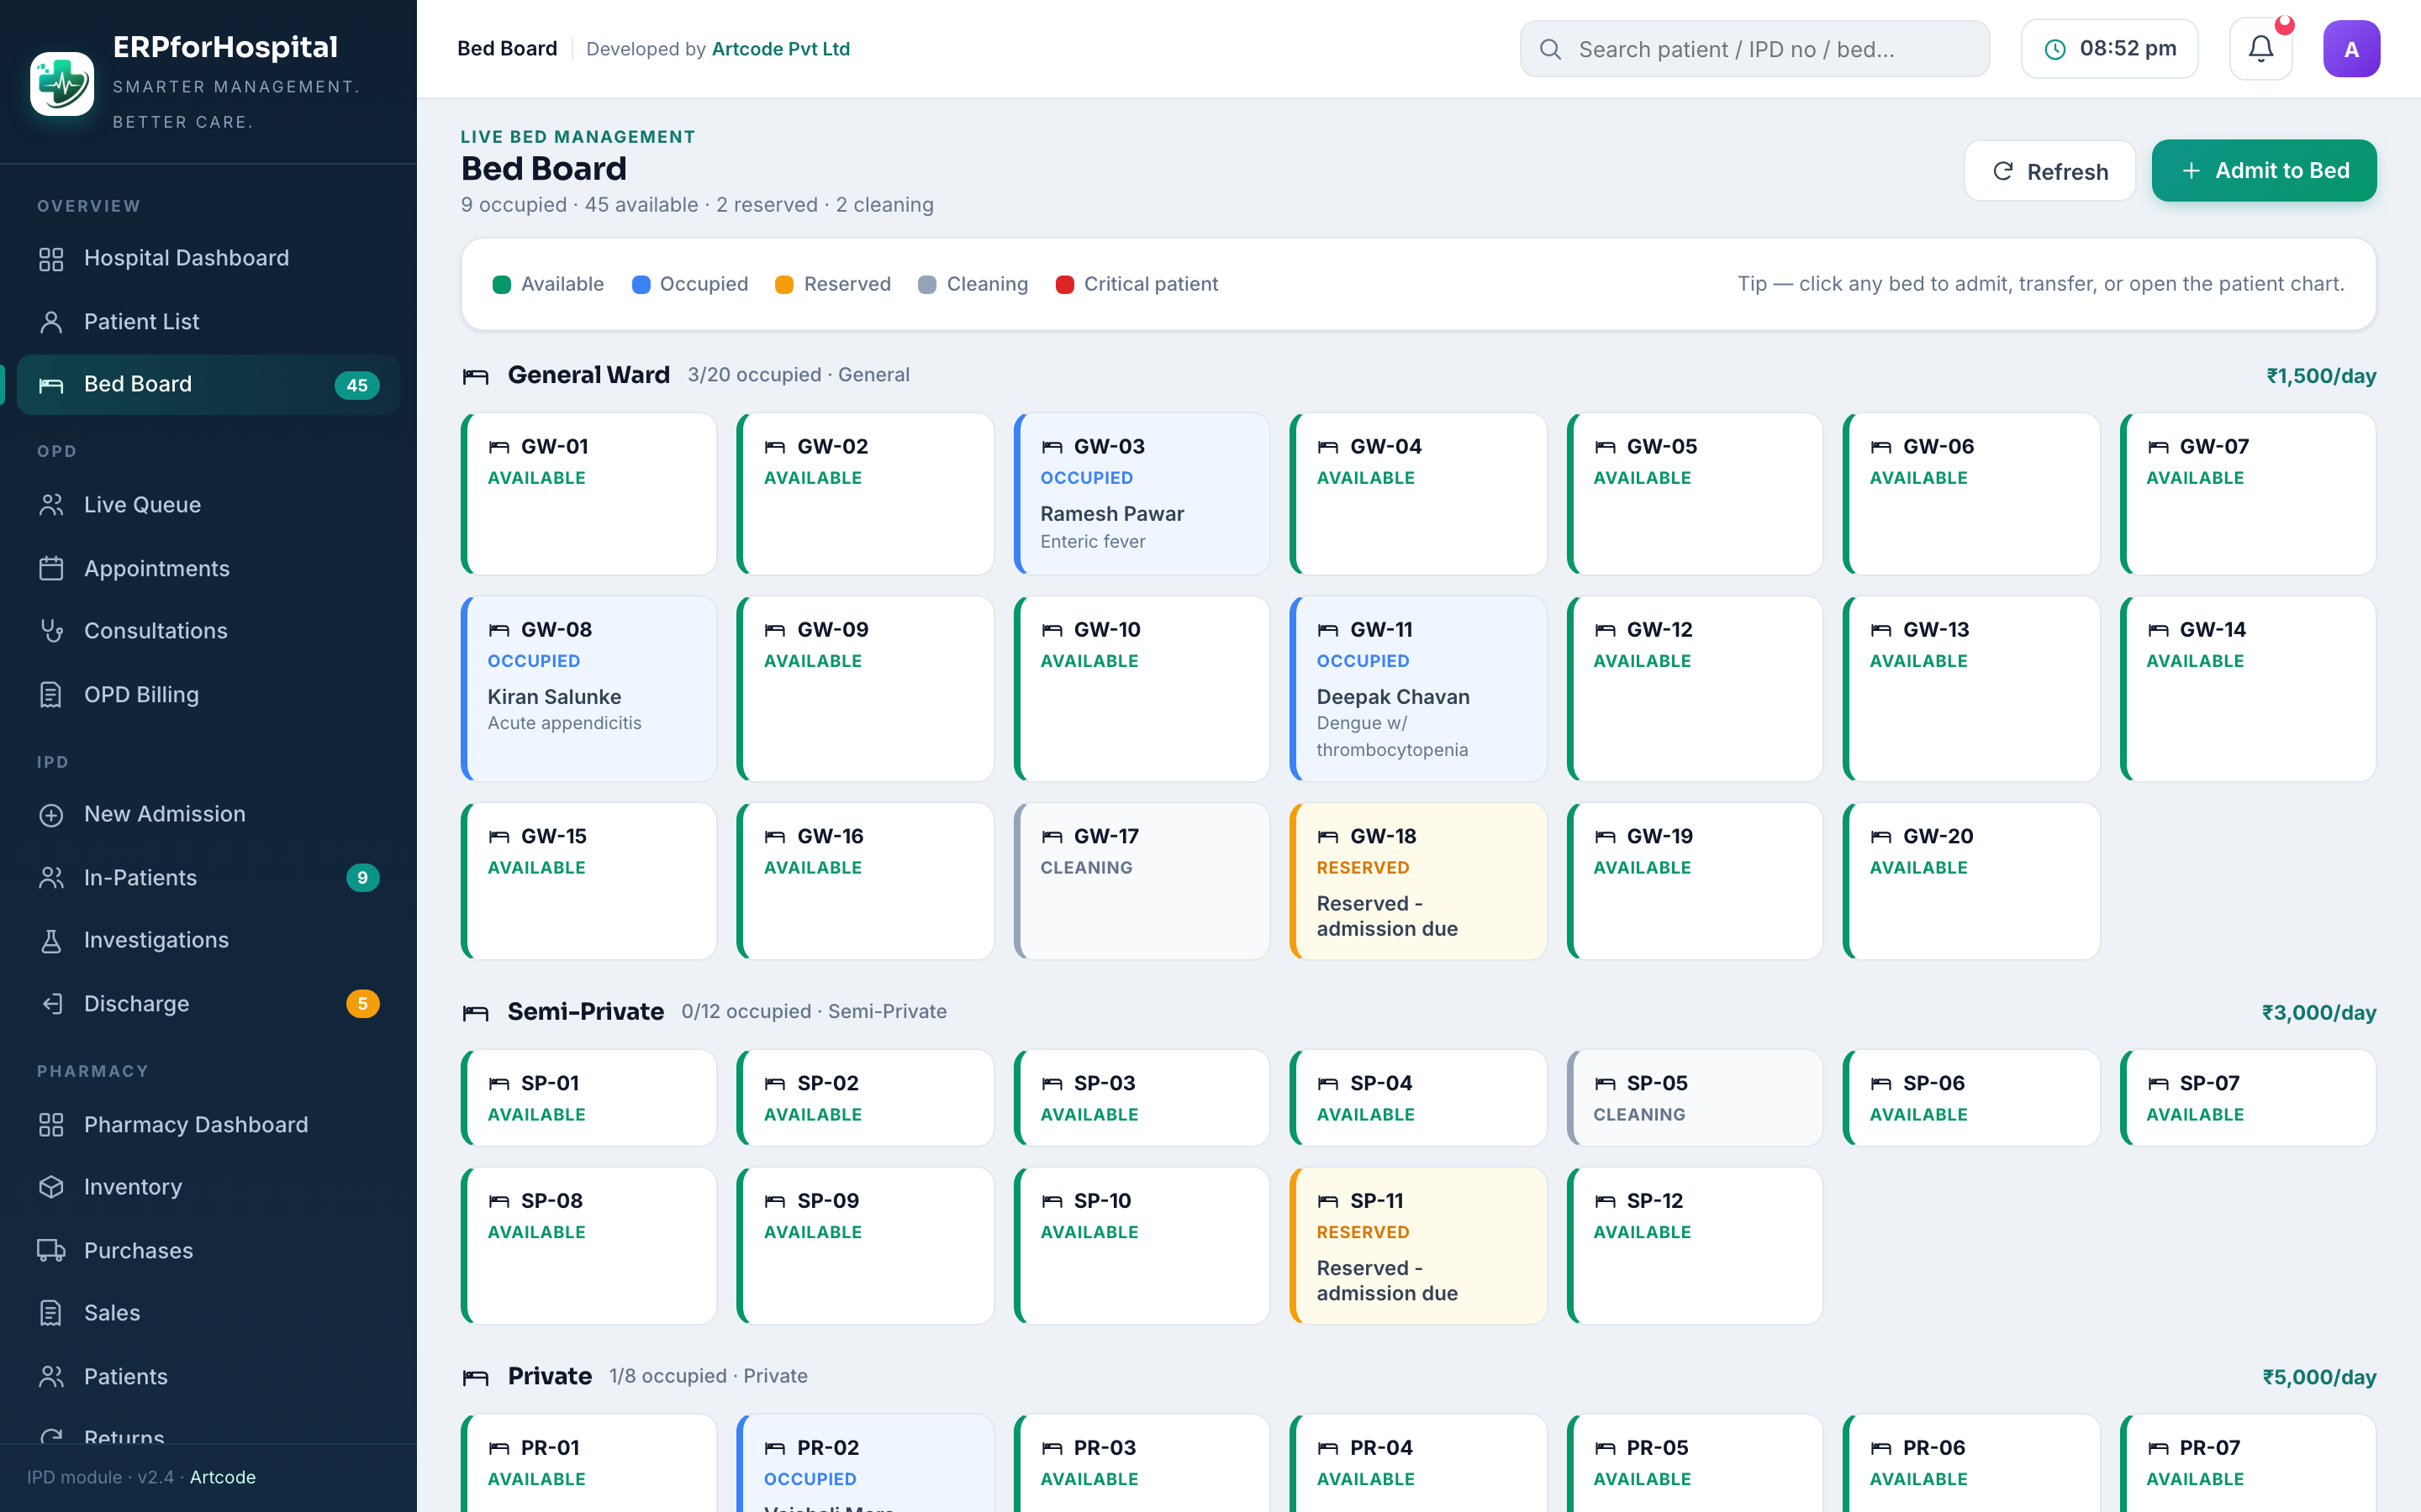Click the Investigations flask icon

[x=51, y=940]
